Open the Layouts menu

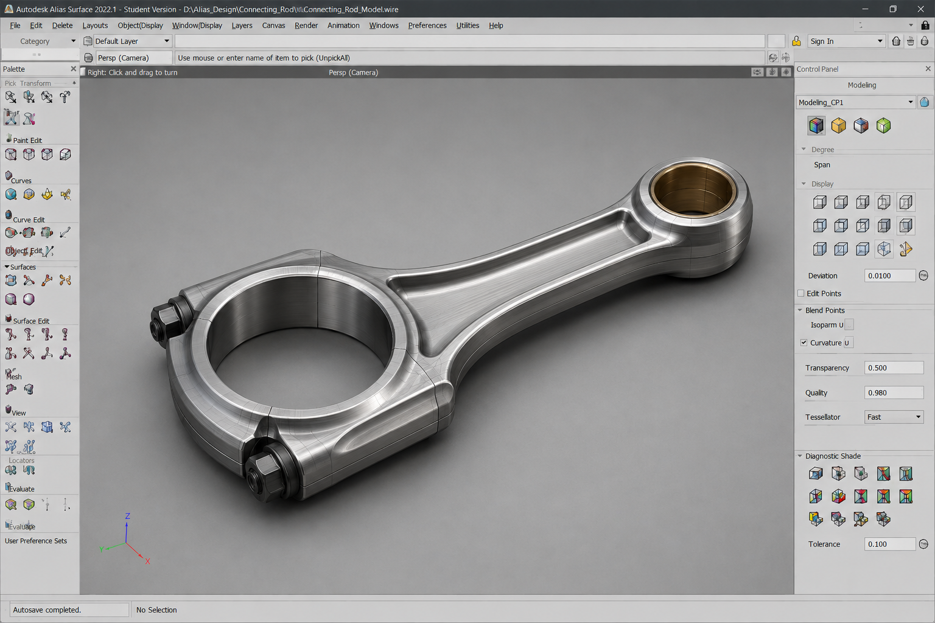[95, 25]
